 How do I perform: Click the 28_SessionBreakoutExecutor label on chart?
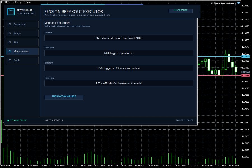coord(224,3)
